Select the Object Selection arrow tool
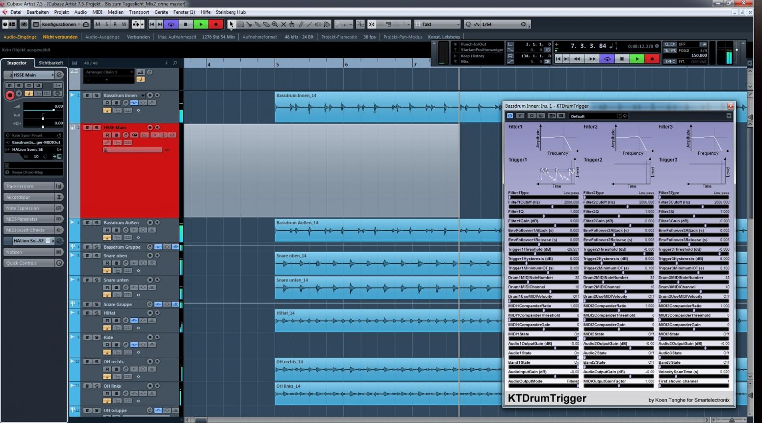The width and height of the screenshot is (762, 423). [x=231, y=24]
